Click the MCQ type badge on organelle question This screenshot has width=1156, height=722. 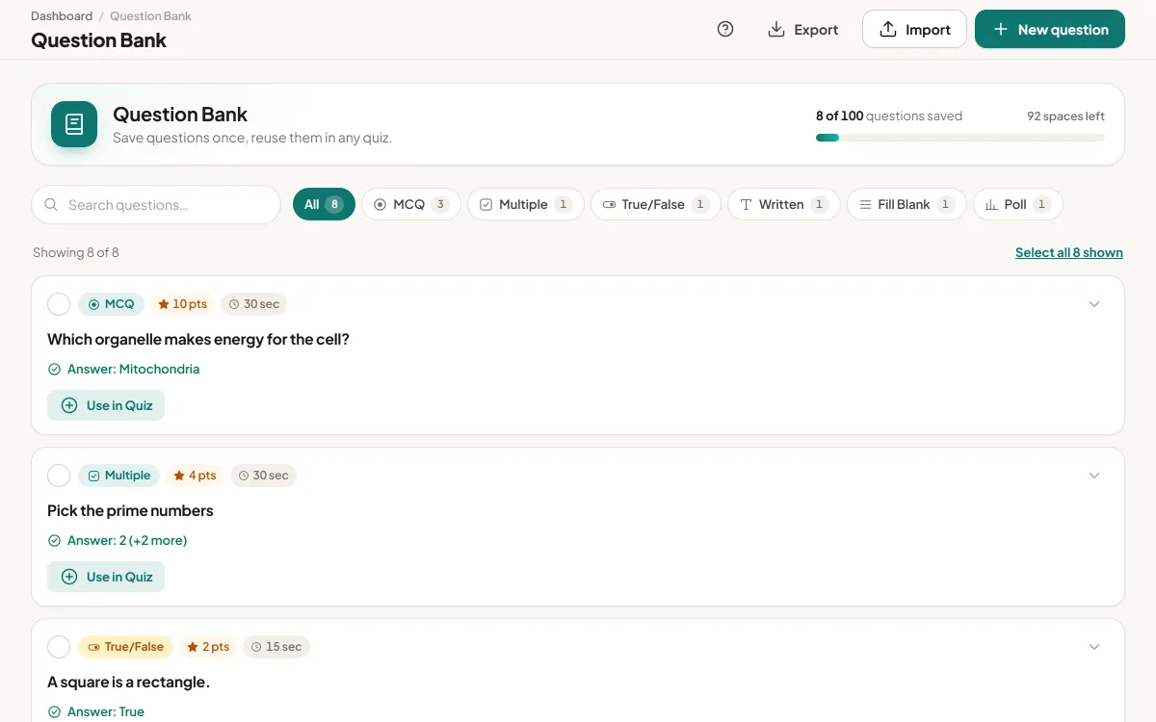coord(111,304)
